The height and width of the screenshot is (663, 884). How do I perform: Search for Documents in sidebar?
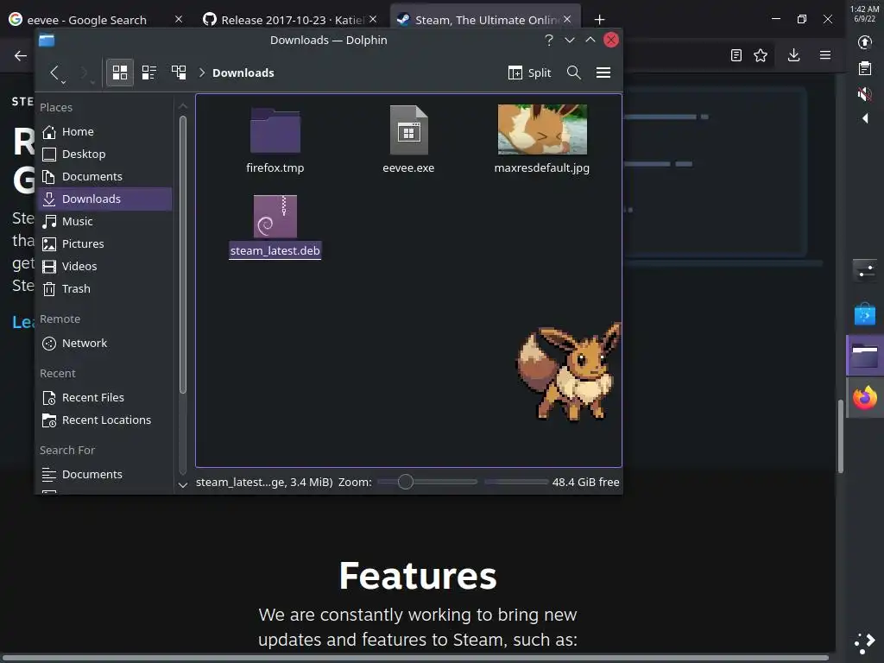coord(106,474)
